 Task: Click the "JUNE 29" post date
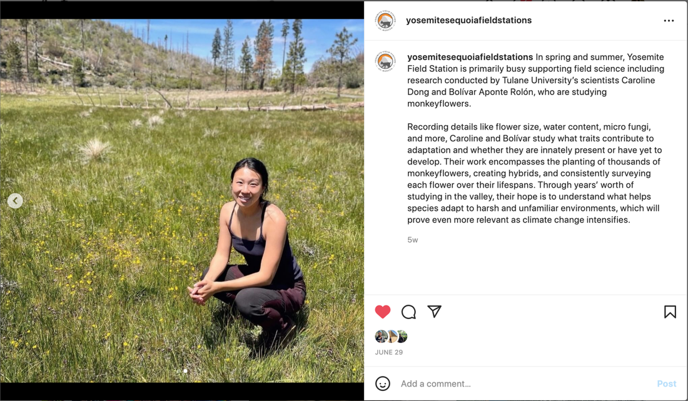pyautogui.click(x=389, y=352)
